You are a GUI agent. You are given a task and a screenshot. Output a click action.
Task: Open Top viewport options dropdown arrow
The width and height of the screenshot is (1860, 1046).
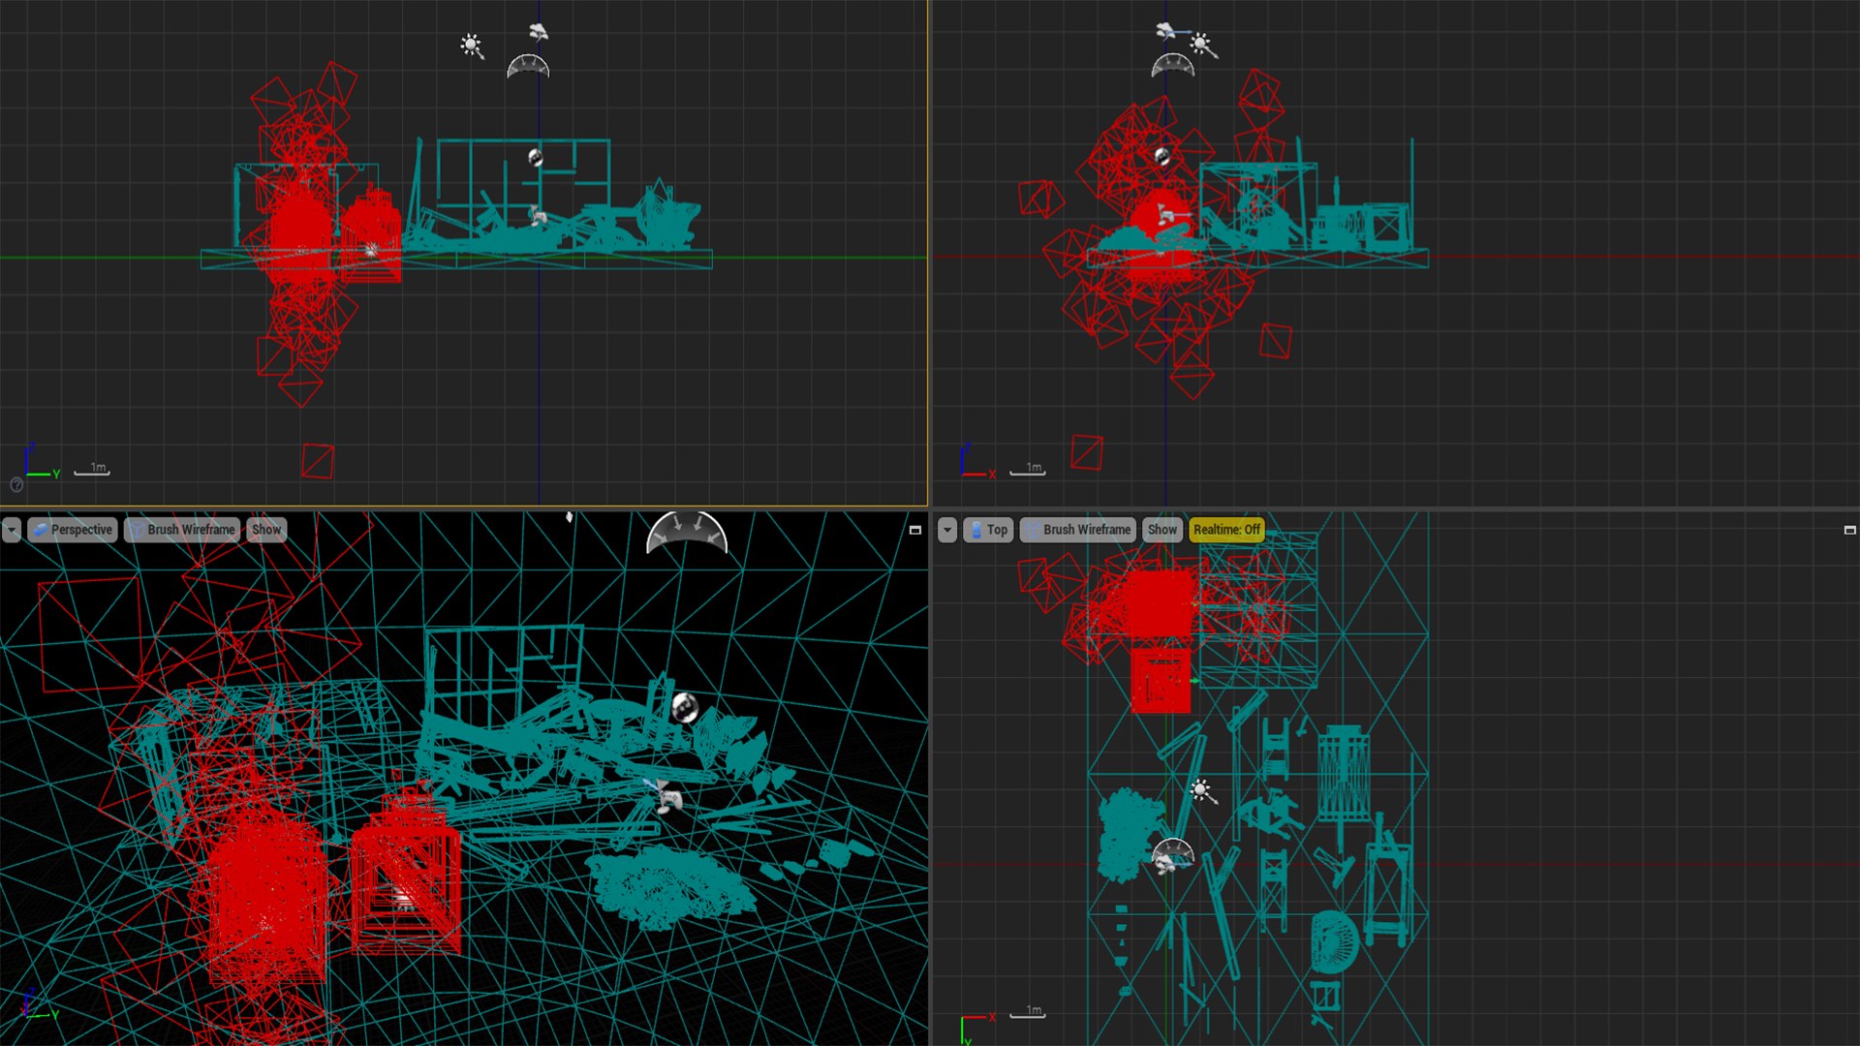pyautogui.click(x=947, y=530)
